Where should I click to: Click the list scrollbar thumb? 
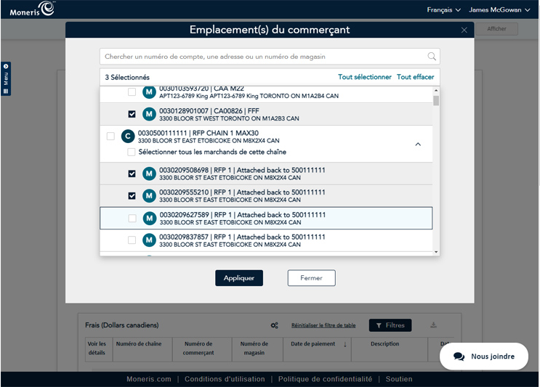[436, 101]
